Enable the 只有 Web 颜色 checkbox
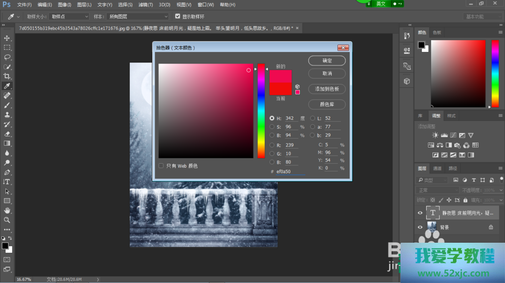The image size is (505, 283). [161, 166]
